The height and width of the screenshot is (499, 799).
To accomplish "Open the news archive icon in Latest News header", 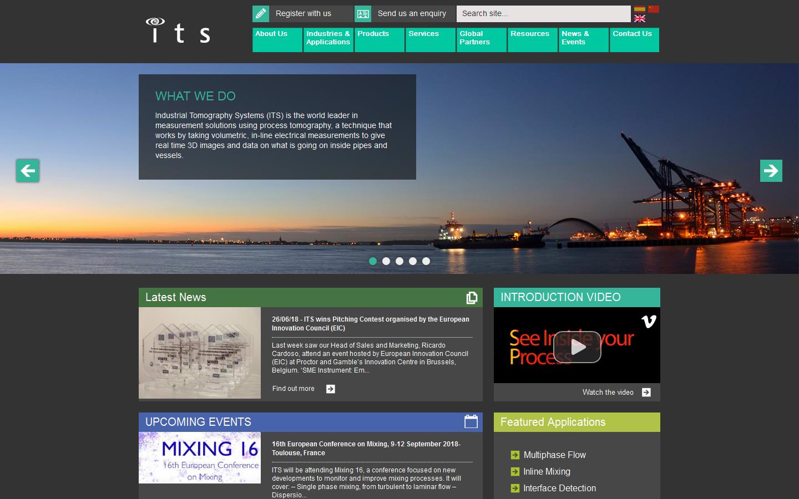I will click(x=472, y=298).
